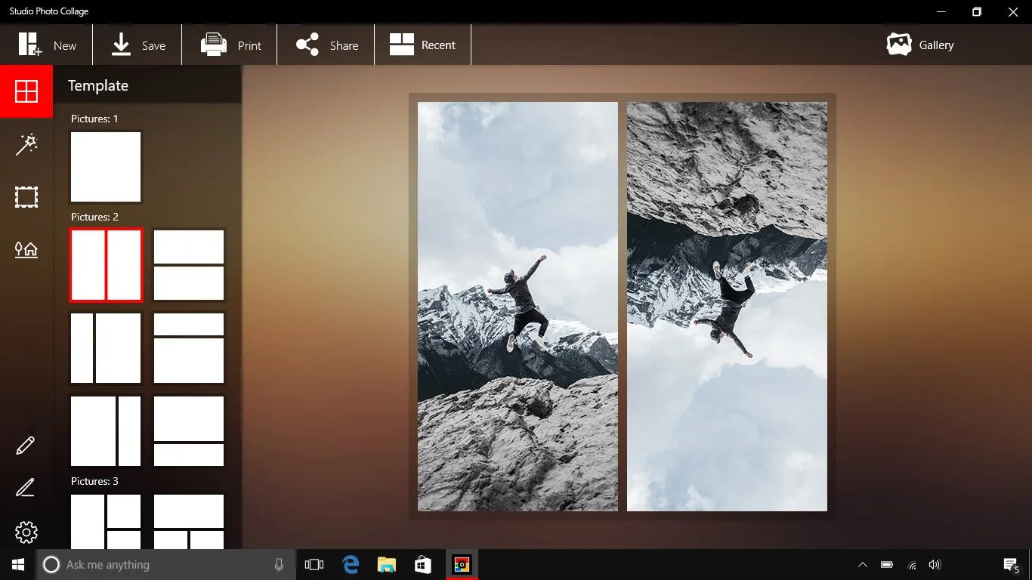Choose wide left, narrow right template
The image size is (1032, 580).
point(106,431)
